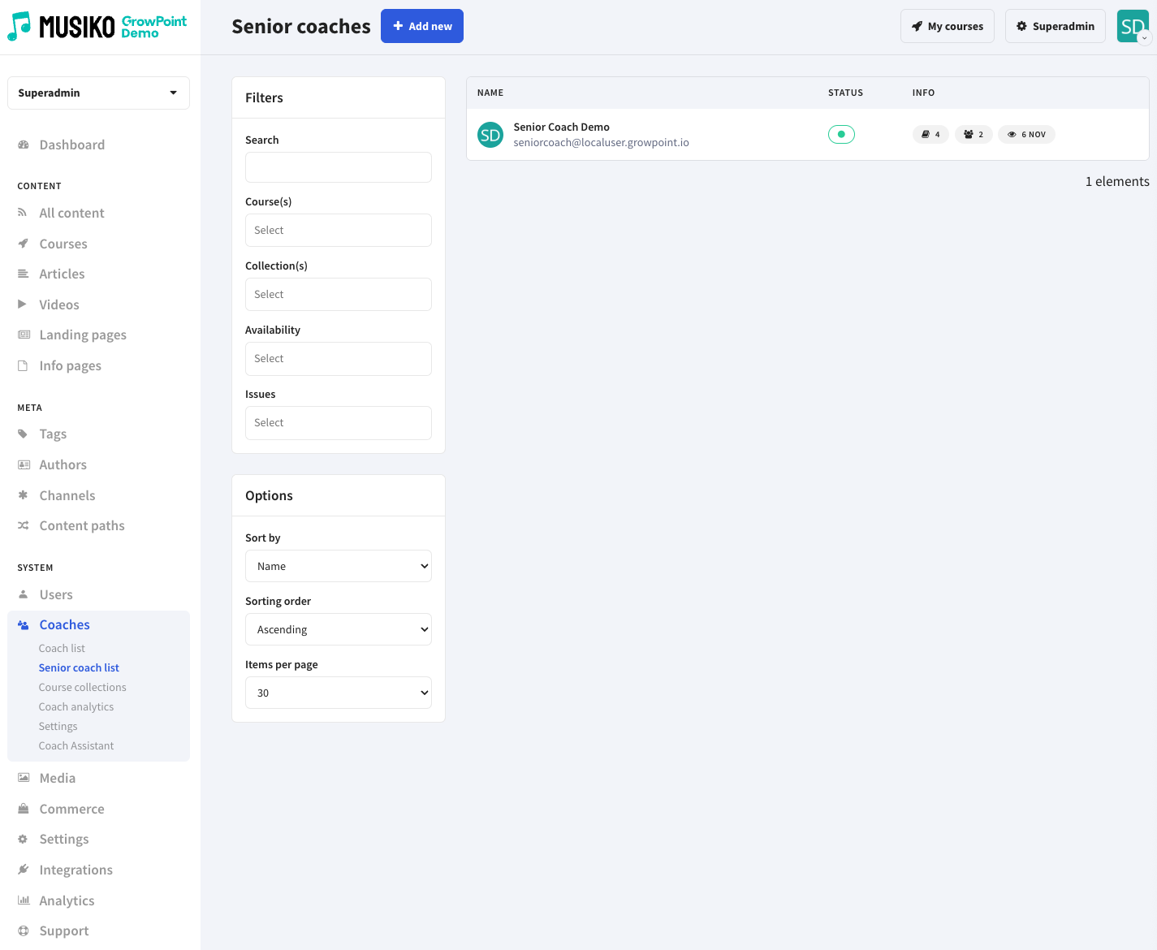The height and width of the screenshot is (950, 1157).
Task: Focus the Search filter input field
Action: point(338,167)
